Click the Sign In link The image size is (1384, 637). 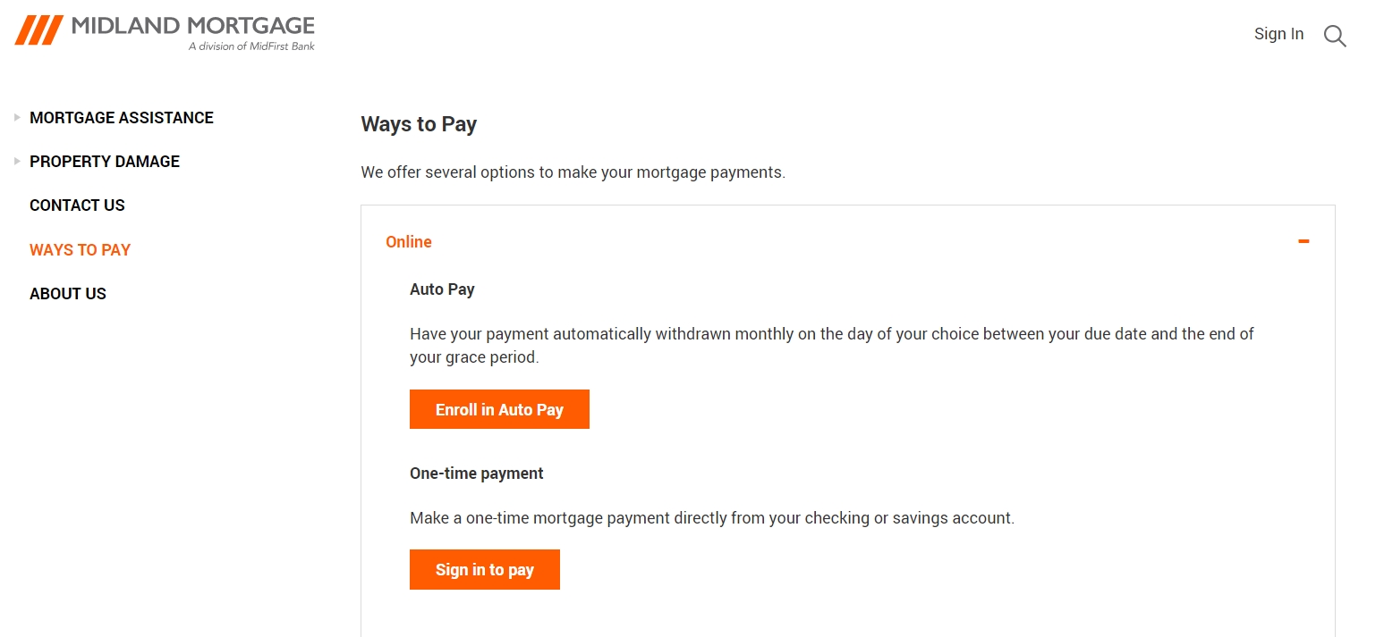[x=1278, y=33]
